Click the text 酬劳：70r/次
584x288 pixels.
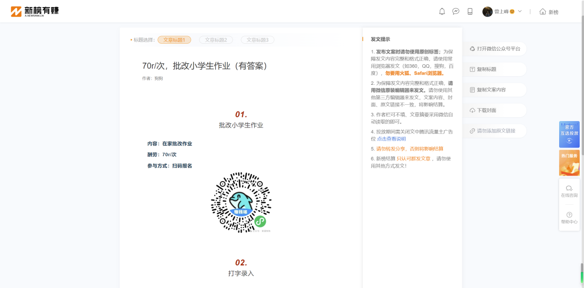[x=162, y=155]
